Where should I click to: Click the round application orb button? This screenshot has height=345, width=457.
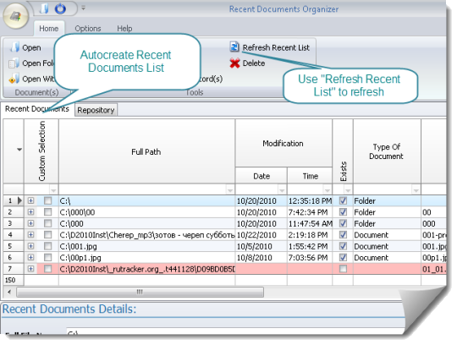pyautogui.click(x=16, y=16)
